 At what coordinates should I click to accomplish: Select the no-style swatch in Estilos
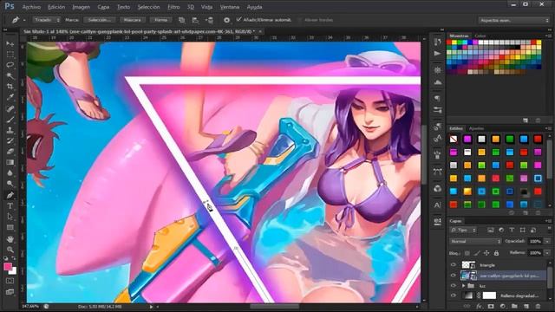tap(454, 139)
